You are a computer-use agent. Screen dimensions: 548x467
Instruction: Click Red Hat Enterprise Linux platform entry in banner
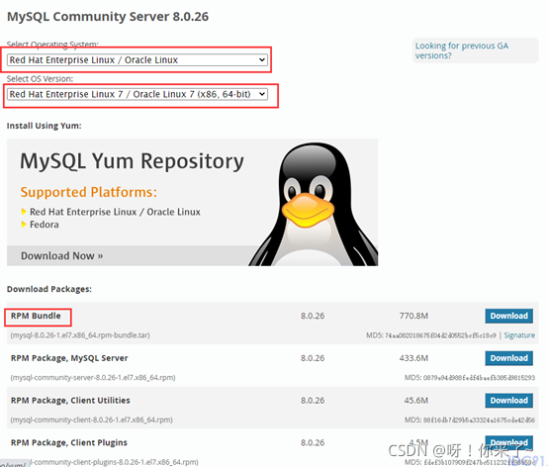(x=115, y=212)
